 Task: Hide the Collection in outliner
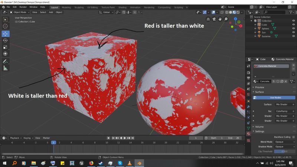(x=293, y=21)
